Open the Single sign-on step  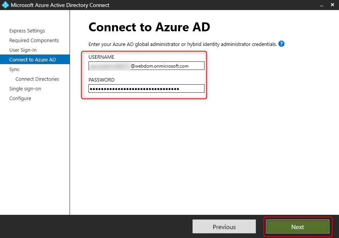(25, 88)
